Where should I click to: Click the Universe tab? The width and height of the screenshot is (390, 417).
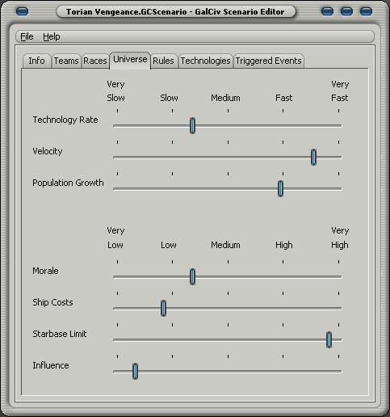(130, 60)
